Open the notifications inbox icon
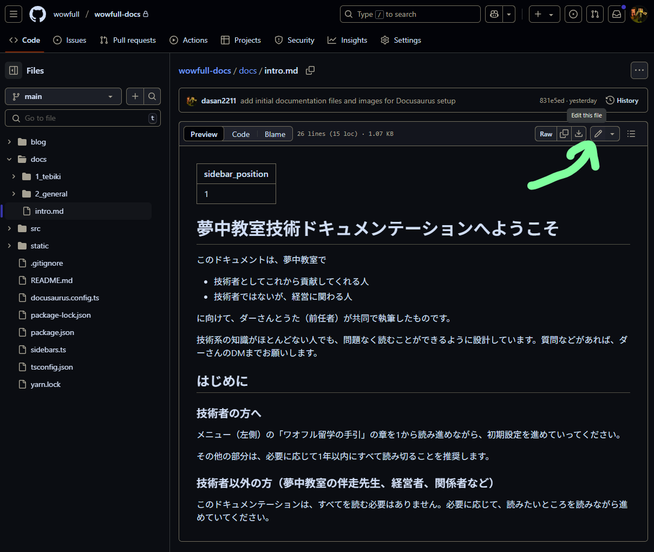This screenshot has width=654, height=552. point(616,14)
